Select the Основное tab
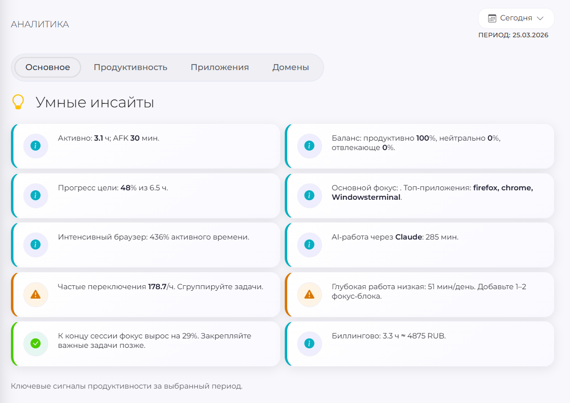Screen dimensions: 570x403 tap(48, 67)
